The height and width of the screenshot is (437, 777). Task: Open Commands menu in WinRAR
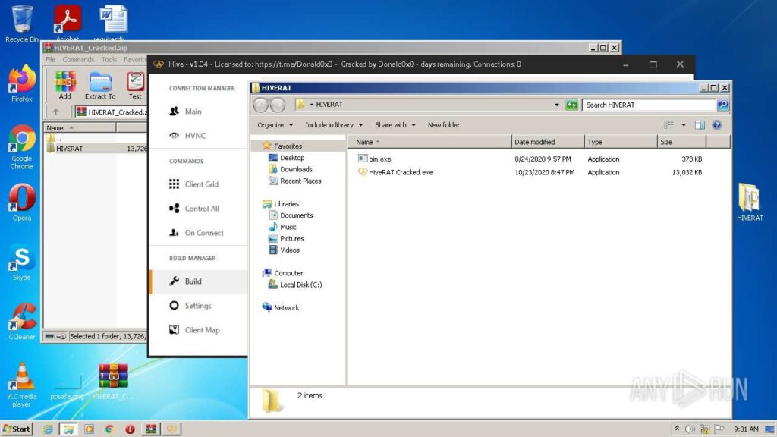pos(78,59)
